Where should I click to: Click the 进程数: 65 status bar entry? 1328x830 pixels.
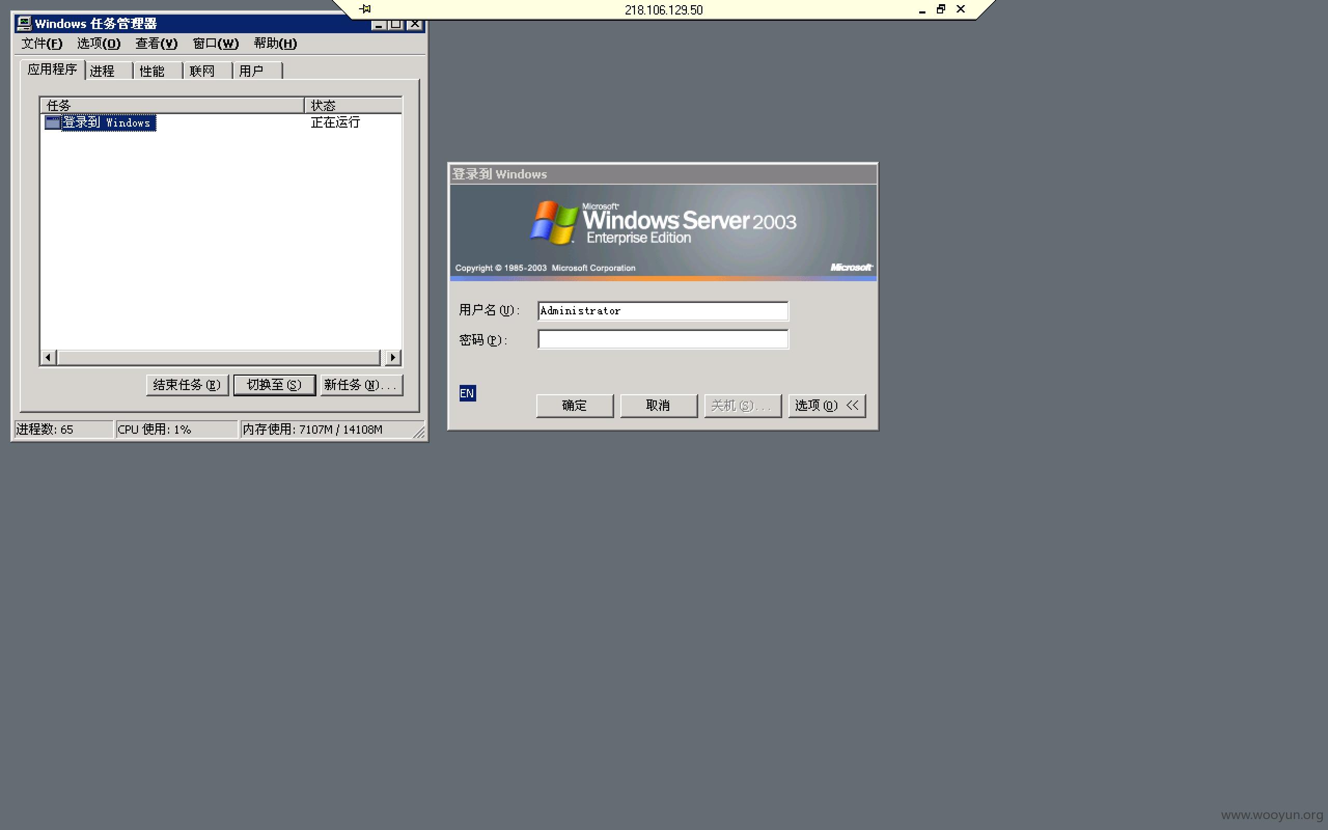pos(63,430)
